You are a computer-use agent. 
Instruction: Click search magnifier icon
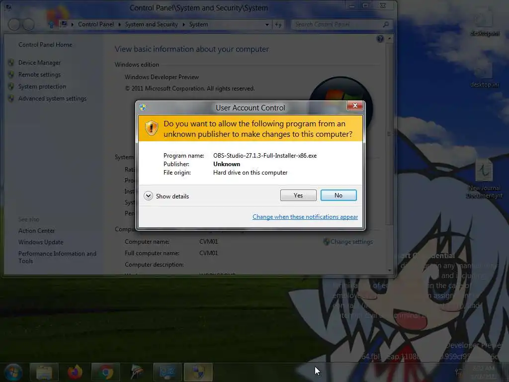[x=386, y=24]
